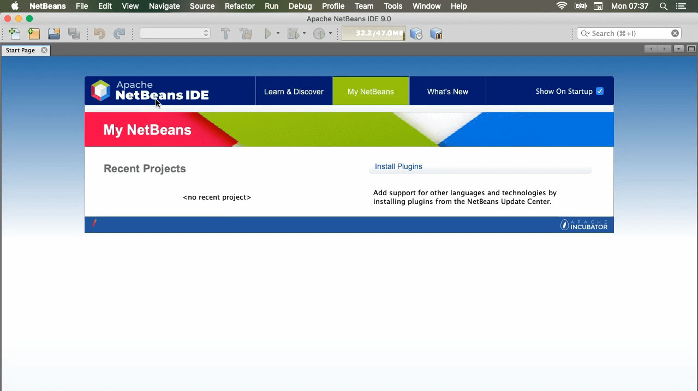
Task: Switch to the What's New tab
Action: (448, 92)
